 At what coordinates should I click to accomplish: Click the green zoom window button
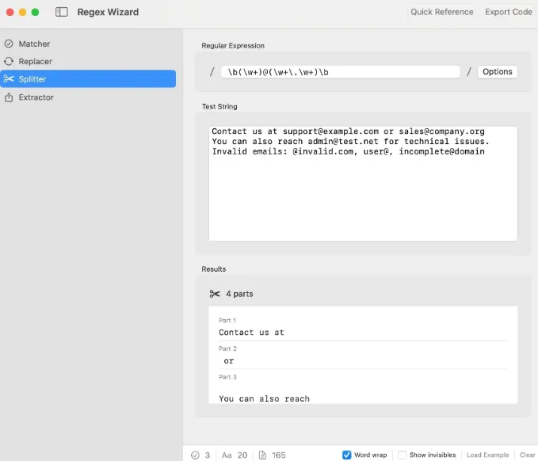(35, 13)
